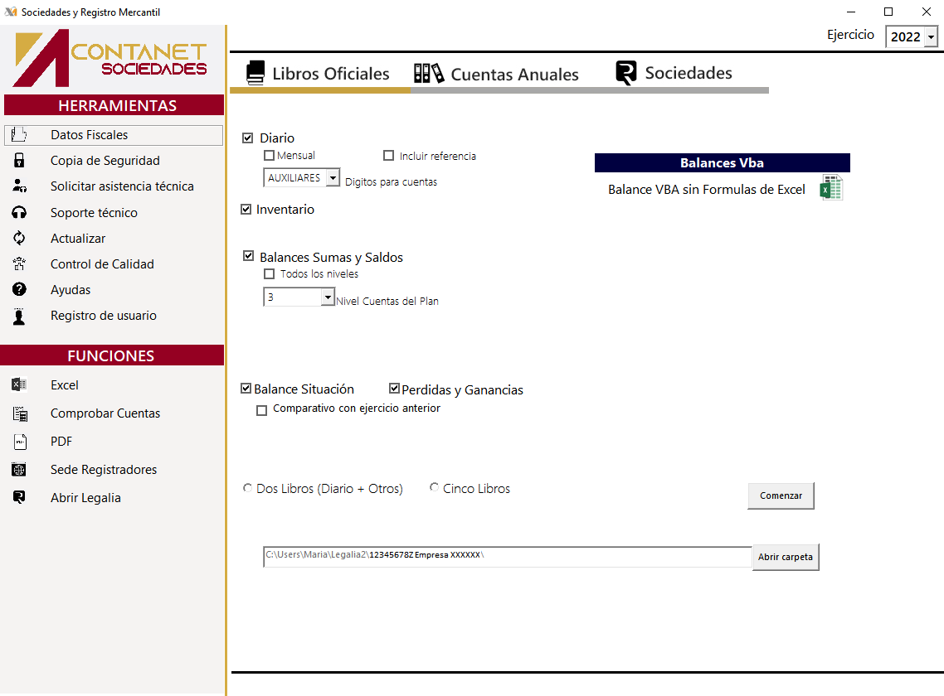Viewport: 944px width, 696px height.
Task: Click the Control de Calidad icon
Action: 19,263
